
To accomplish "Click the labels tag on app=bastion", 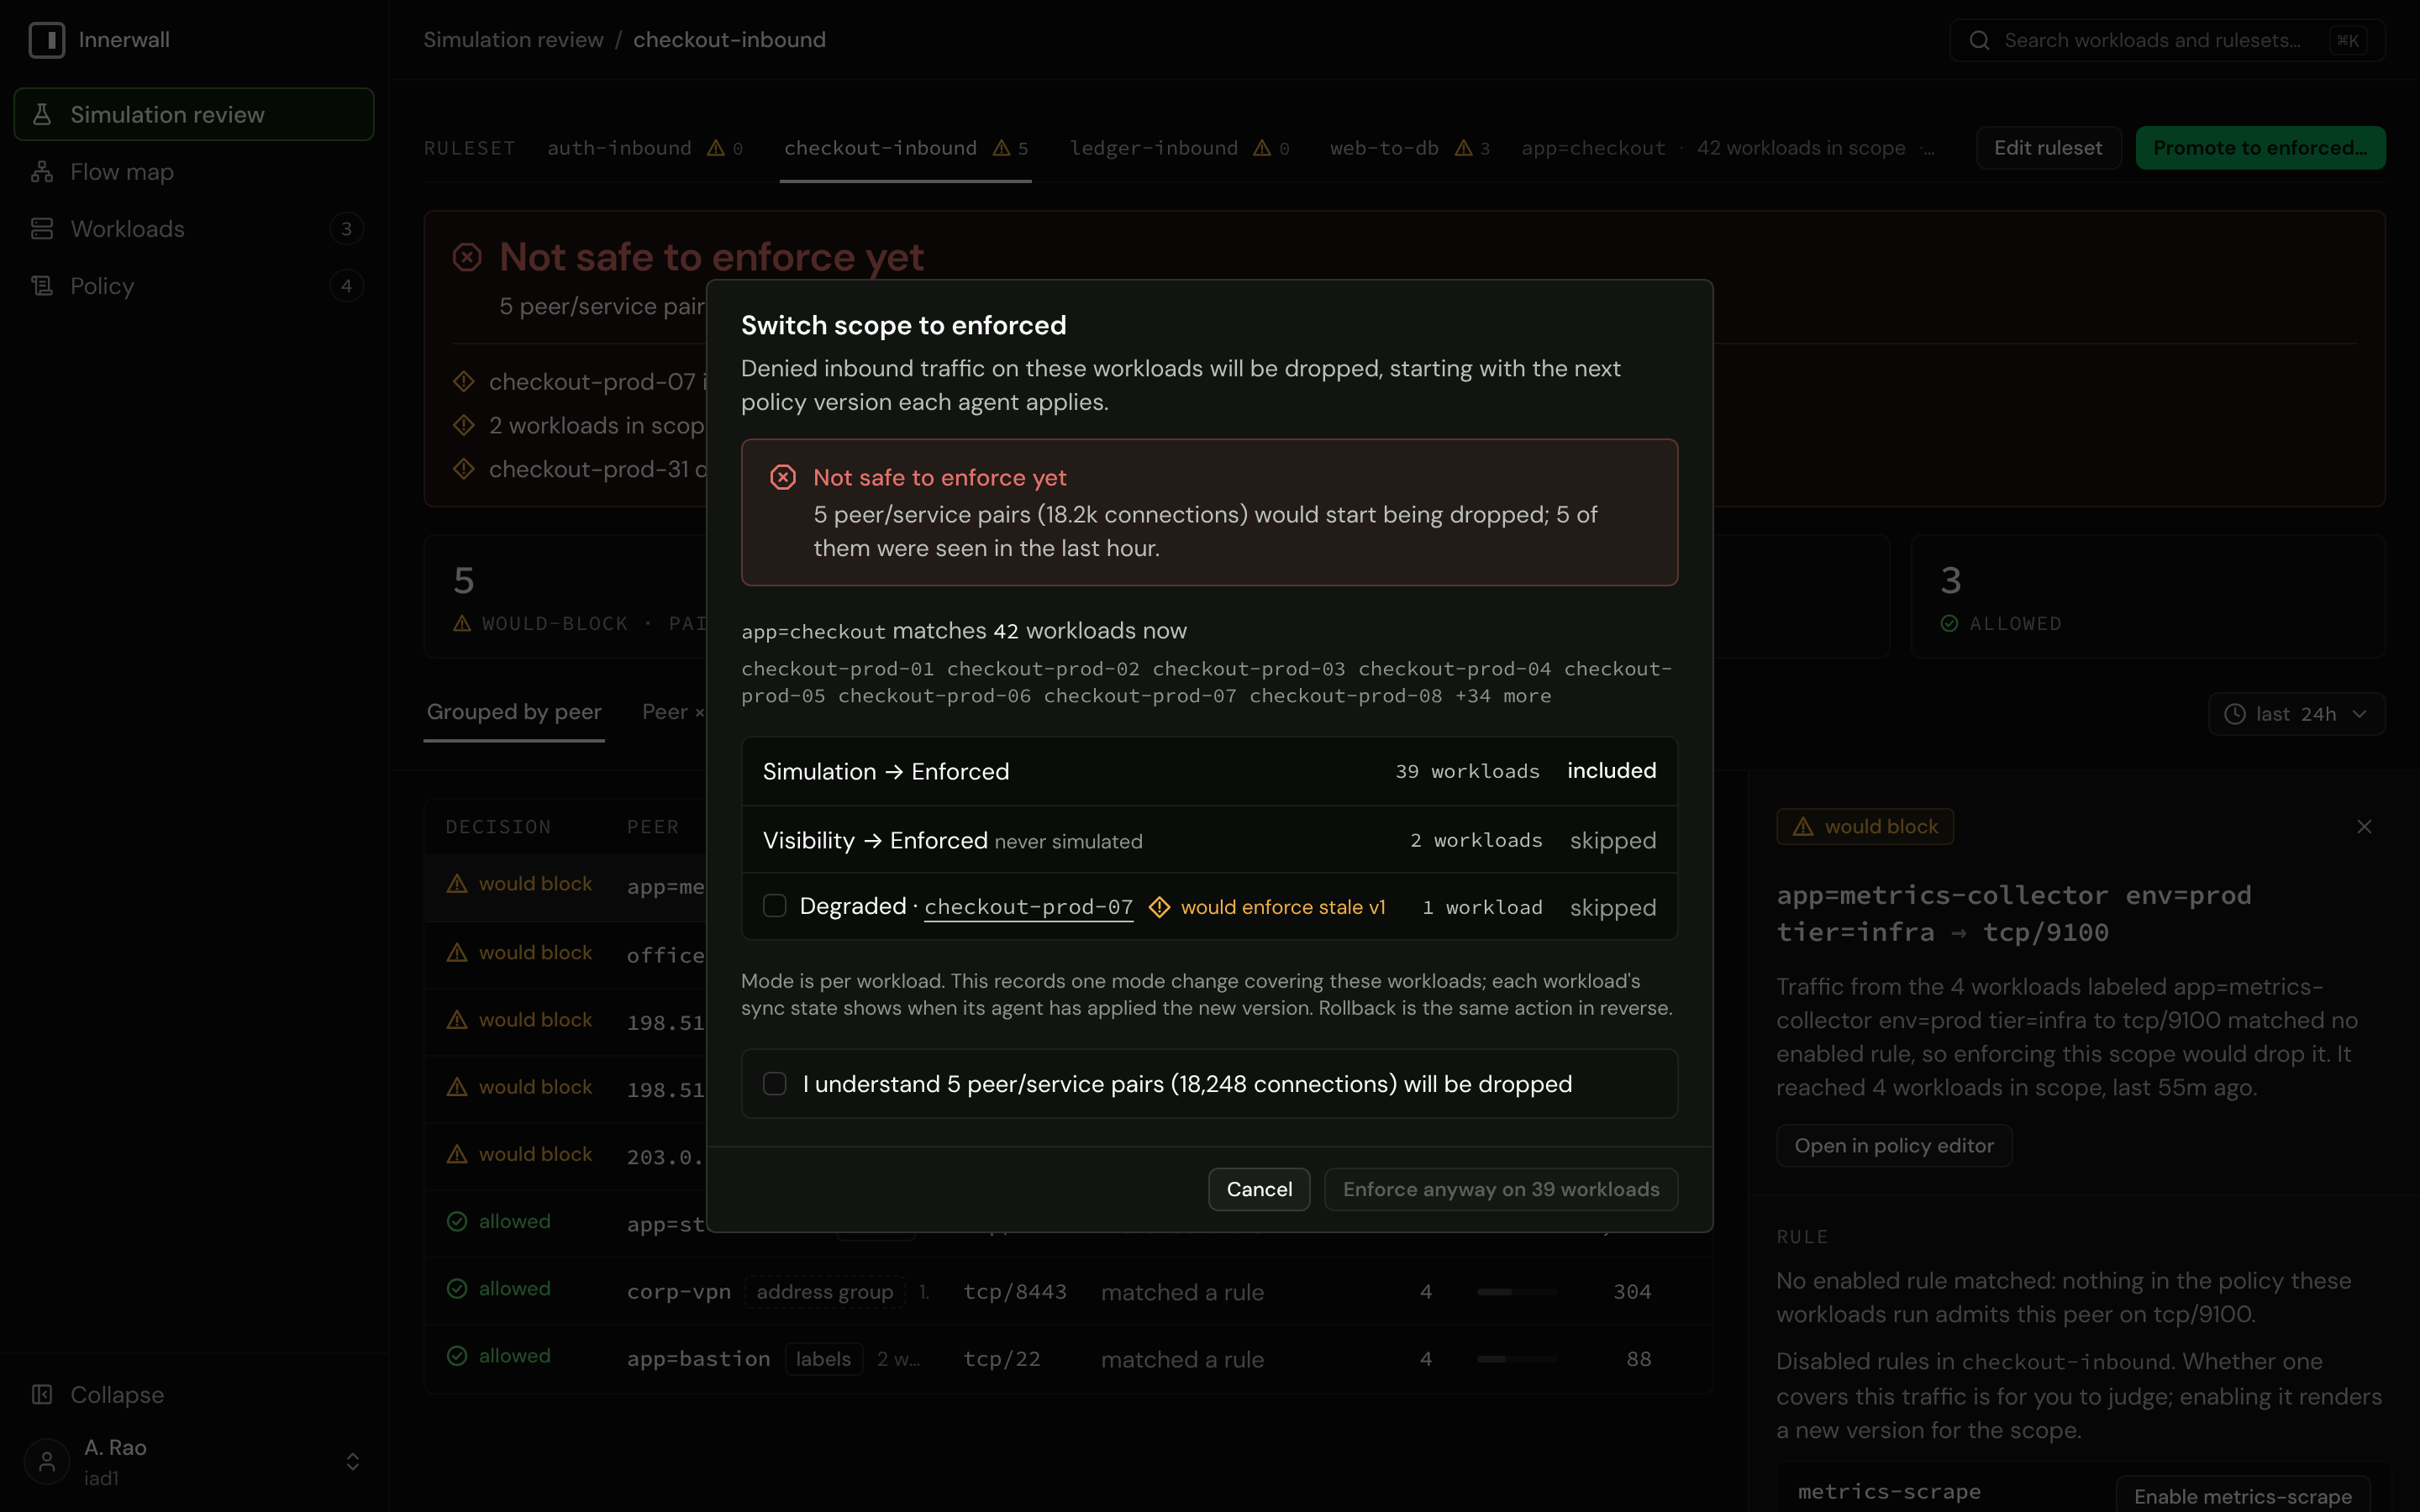I will (x=824, y=1359).
